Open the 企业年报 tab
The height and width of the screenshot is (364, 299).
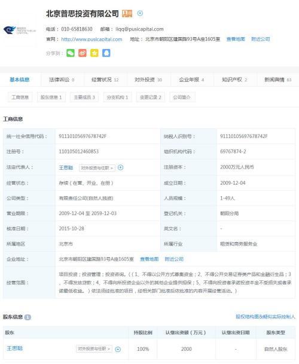[192, 79]
